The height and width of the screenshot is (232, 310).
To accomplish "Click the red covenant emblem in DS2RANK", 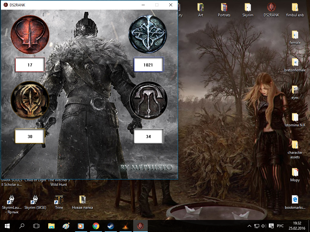I will pos(30,34).
